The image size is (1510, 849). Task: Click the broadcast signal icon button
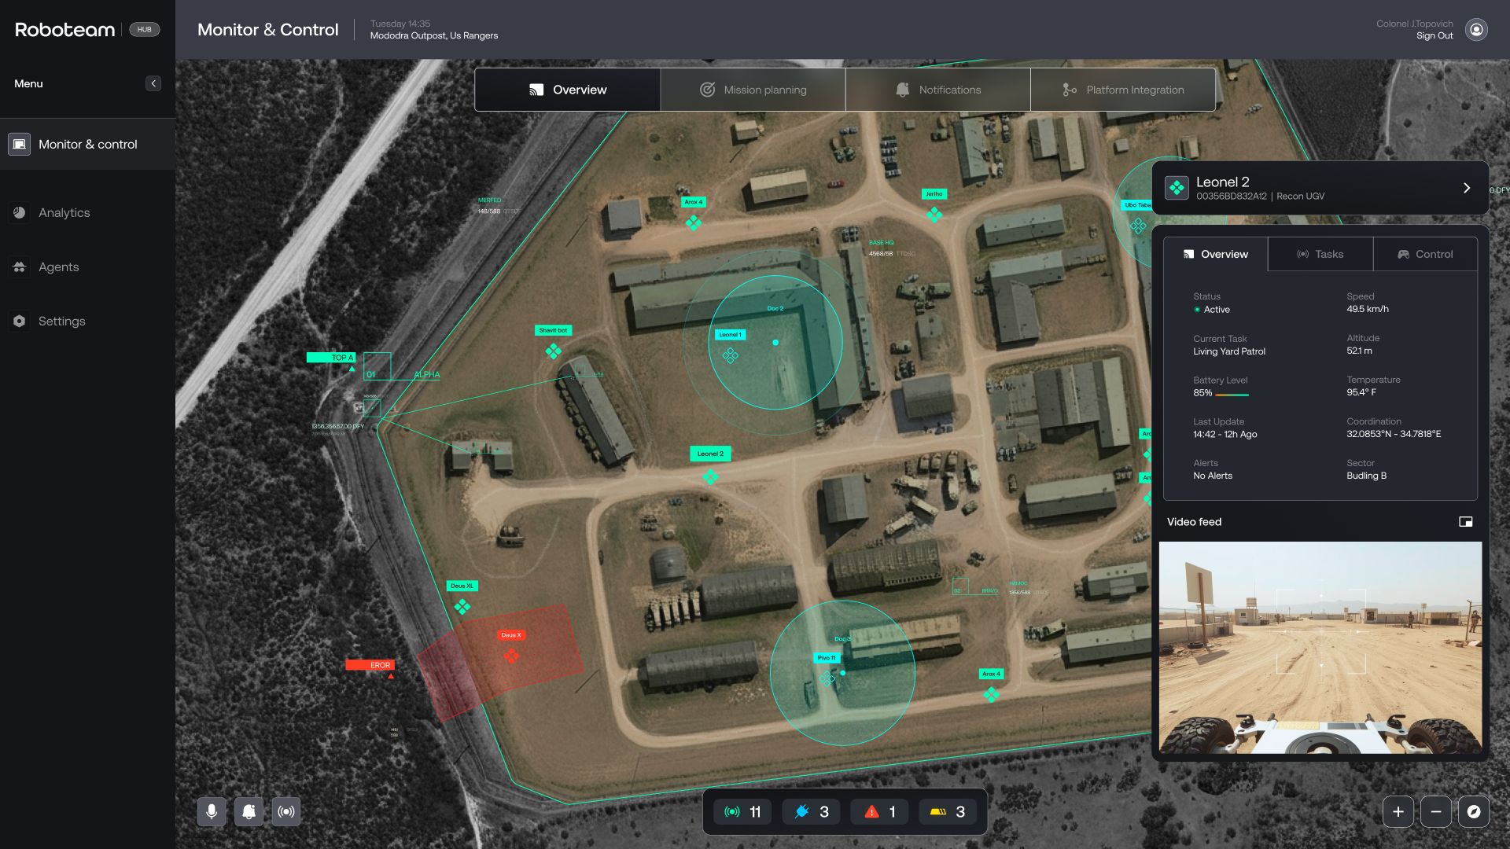tap(286, 811)
